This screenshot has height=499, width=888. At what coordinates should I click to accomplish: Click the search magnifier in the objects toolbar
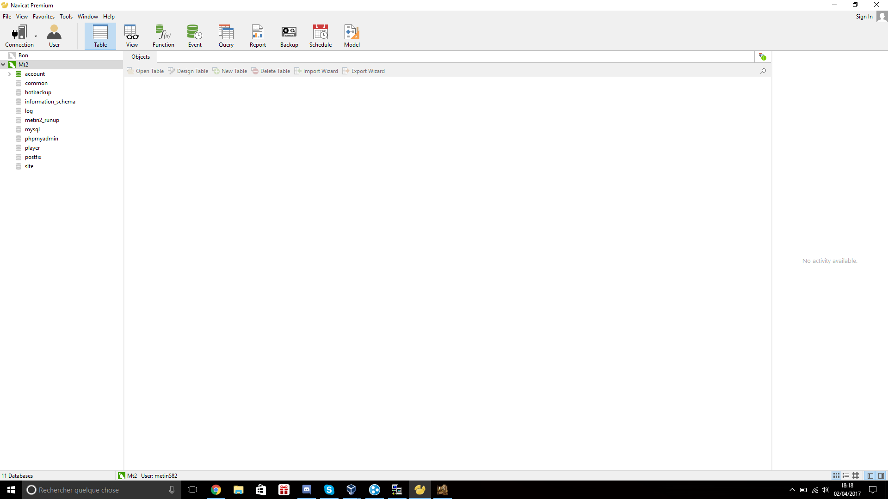tap(763, 71)
